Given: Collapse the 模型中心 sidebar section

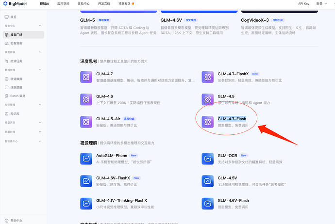Looking at the screenshot, I should (x=40, y=26).
